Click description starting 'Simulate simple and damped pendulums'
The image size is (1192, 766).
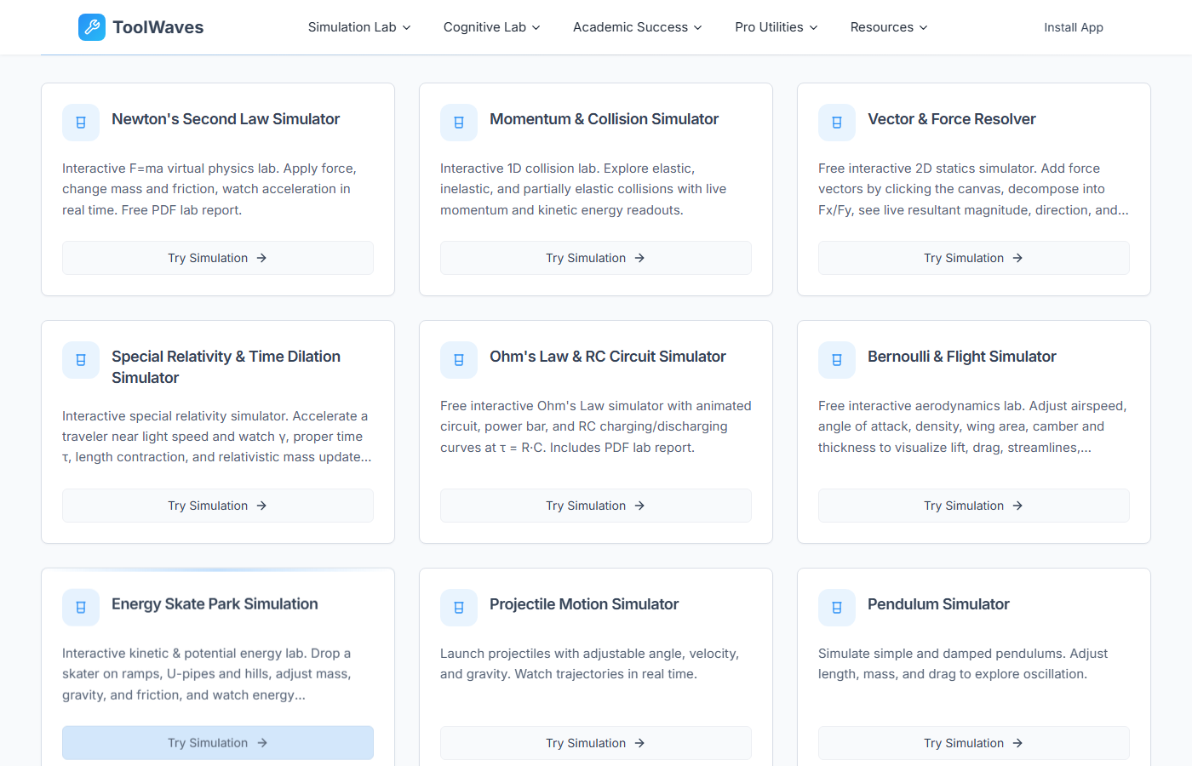pyautogui.click(x=963, y=664)
